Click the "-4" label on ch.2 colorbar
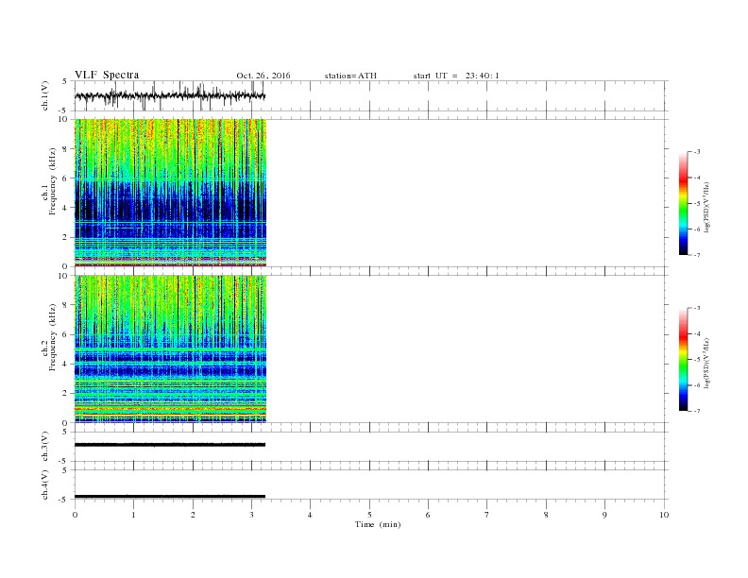Image resolution: width=748 pixels, height=578 pixels. 697,333
